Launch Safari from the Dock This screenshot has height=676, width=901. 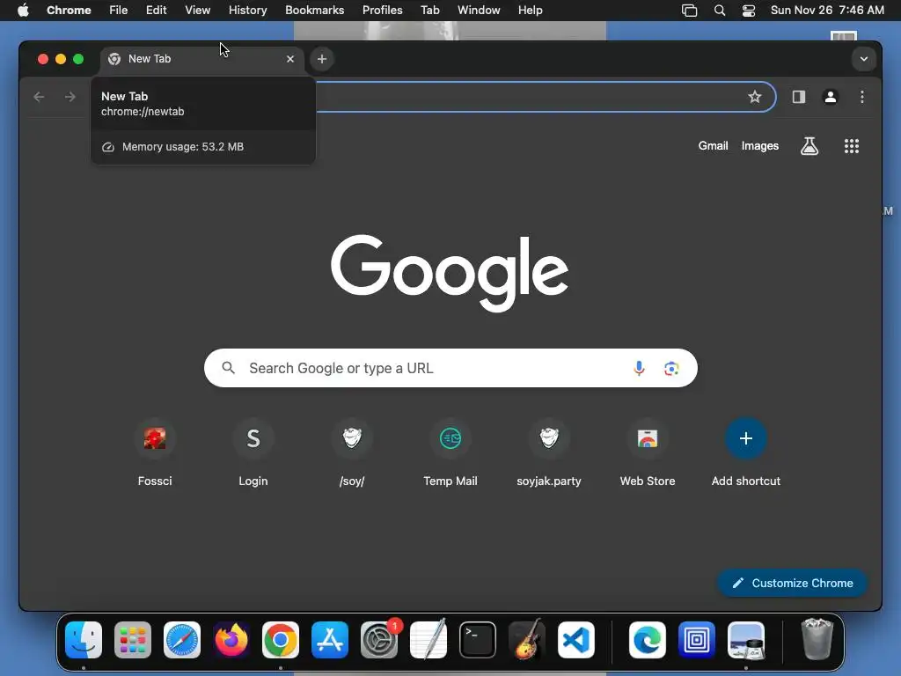tap(182, 640)
